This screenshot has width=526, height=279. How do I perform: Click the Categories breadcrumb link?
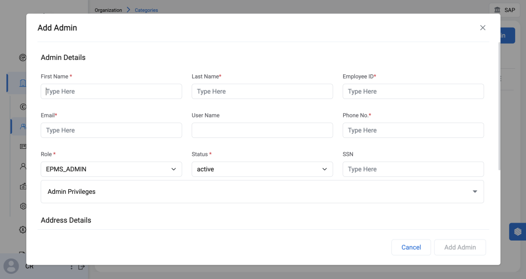coord(146,10)
